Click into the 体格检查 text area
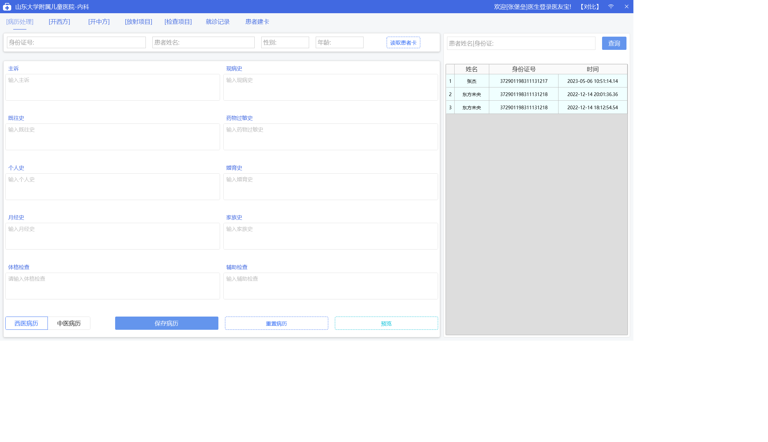This screenshot has height=442, width=768. 112,286
